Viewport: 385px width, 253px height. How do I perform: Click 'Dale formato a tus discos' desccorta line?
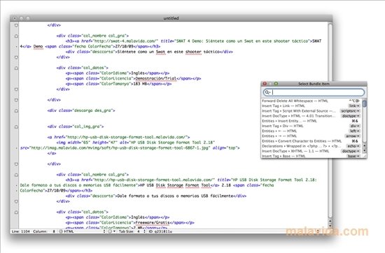click(x=156, y=196)
